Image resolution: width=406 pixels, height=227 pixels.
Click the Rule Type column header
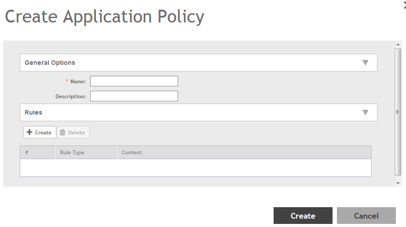[86, 152]
